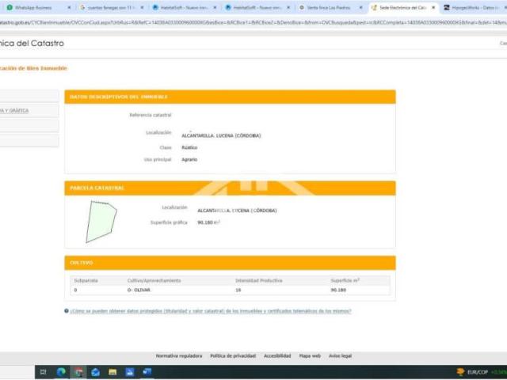Open Microsoft Word from the taskbar
This screenshot has width=507, height=380.
pyautogui.click(x=147, y=372)
